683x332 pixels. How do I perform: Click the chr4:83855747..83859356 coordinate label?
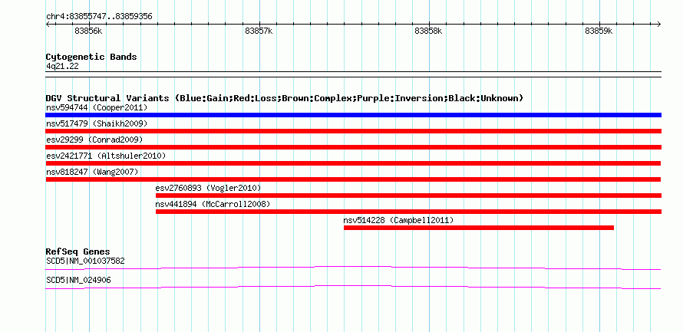click(x=99, y=17)
